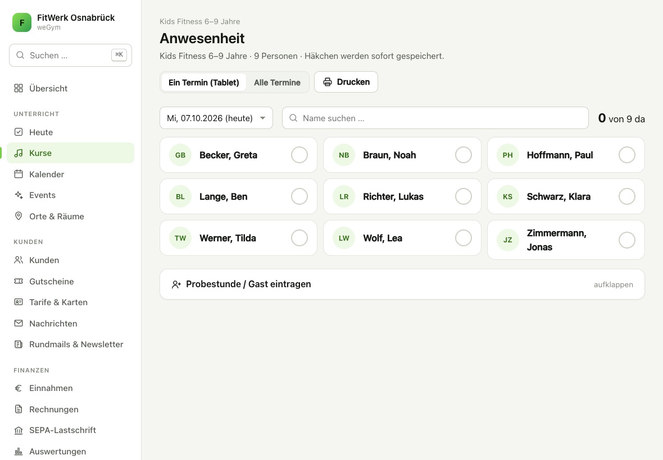Click the Kunden people icon
This screenshot has height=460, width=663.
(x=19, y=260)
